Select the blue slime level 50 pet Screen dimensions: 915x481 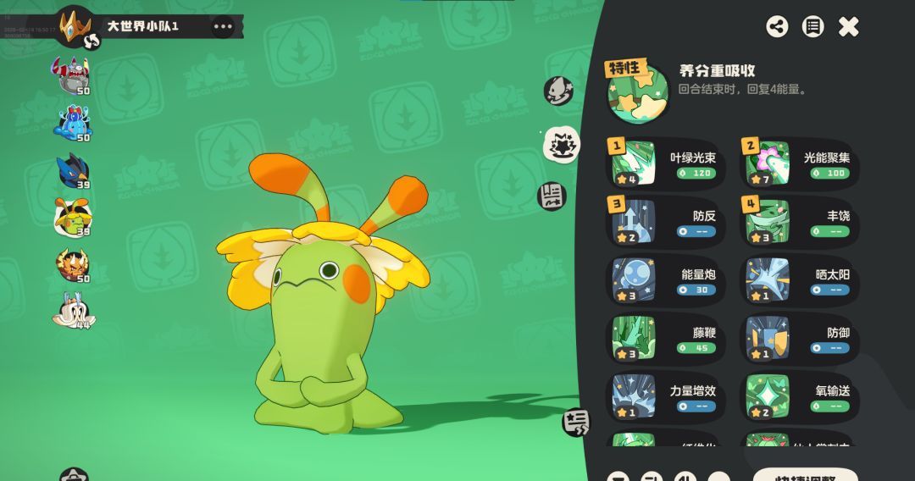click(x=72, y=123)
